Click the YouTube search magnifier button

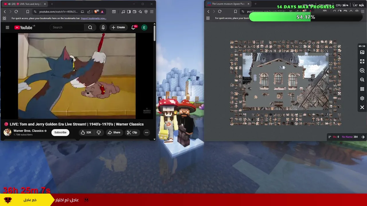(90, 27)
